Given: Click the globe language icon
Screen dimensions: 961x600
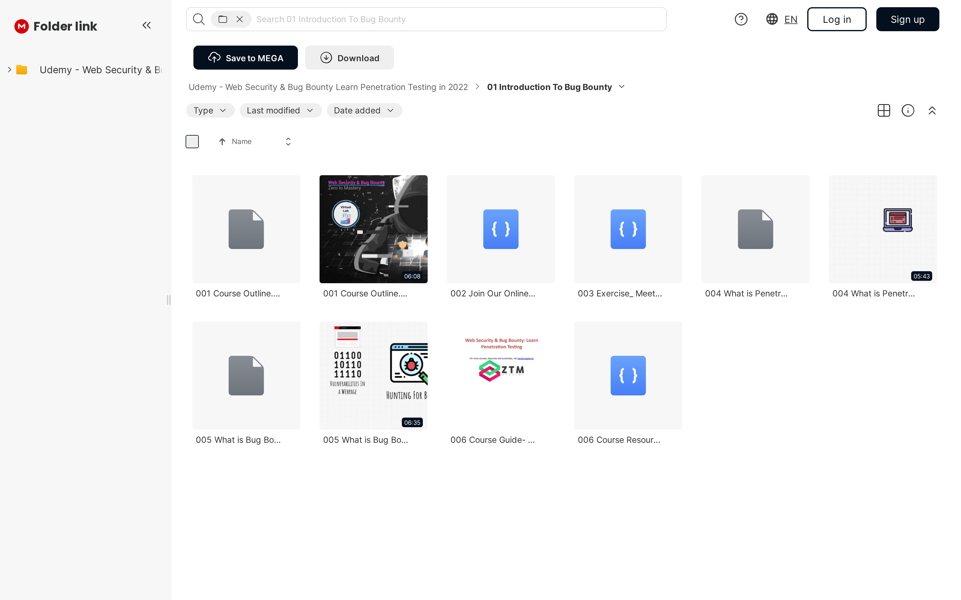Looking at the screenshot, I should click(x=772, y=19).
